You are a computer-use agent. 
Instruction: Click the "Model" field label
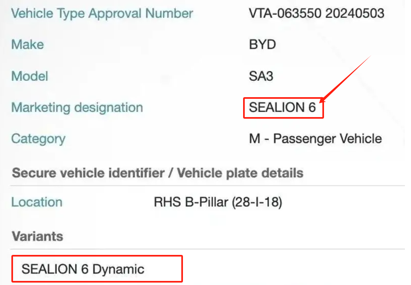click(x=30, y=76)
